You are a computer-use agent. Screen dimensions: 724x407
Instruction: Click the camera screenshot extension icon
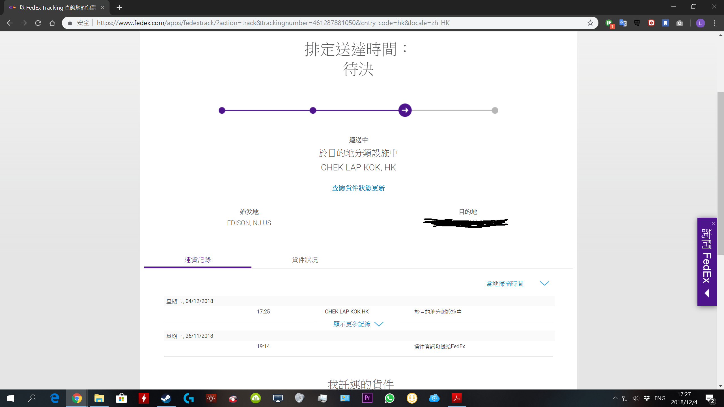[680, 23]
